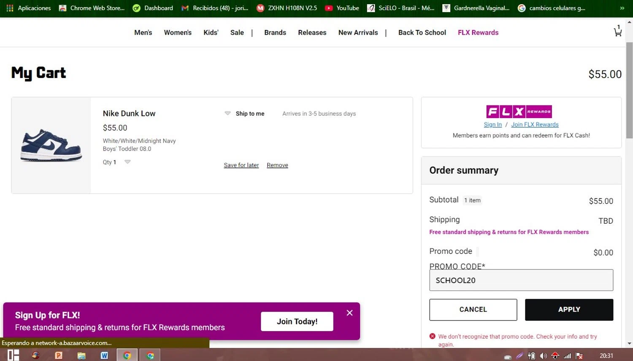Click the network signal tray icon
Viewport: 633px width, 361px height.
tap(567, 356)
